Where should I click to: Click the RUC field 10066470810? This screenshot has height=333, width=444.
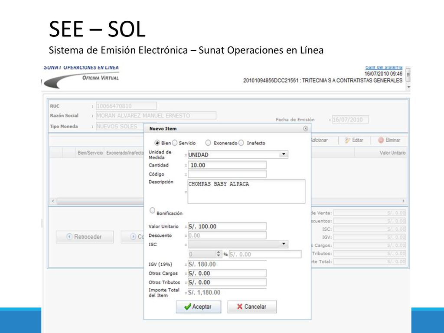[x=126, y=106]
